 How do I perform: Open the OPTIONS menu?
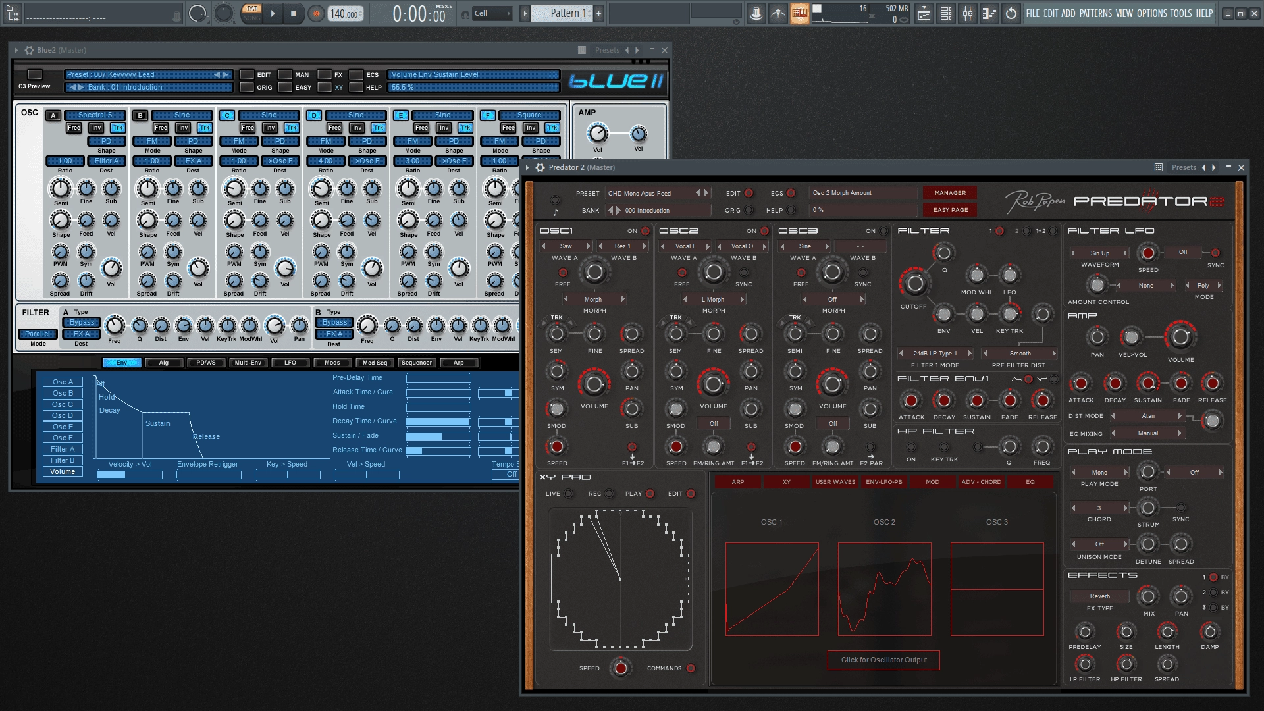point(1152,13)
